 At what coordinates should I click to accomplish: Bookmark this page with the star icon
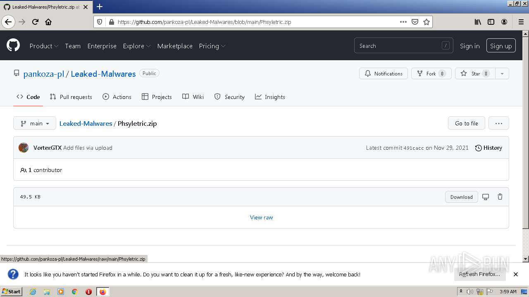427,22
